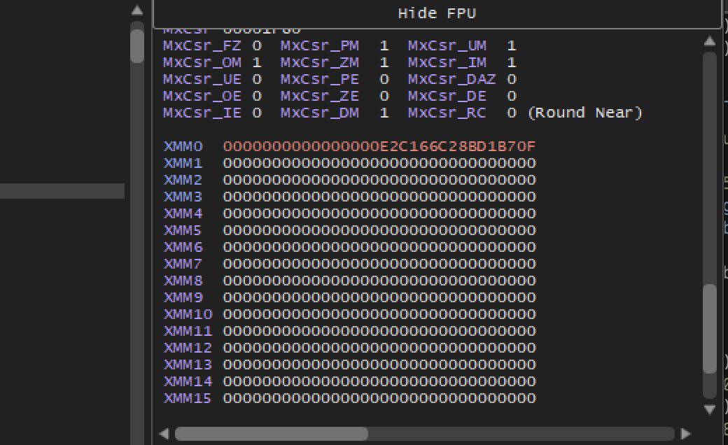Toggle the MxCsr_ZM flag value

click(384, 63)
